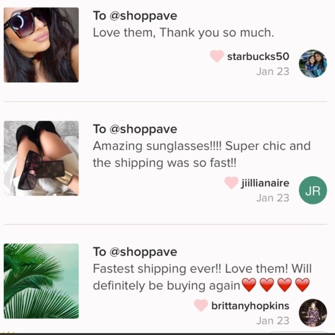Visit the starbucks50 username profile
Image resolution: width=335 pixels, height=335 pixels.
click(x=258, y=57)
